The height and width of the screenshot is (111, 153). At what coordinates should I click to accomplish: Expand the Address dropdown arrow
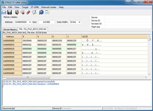(x=30, y=22)
